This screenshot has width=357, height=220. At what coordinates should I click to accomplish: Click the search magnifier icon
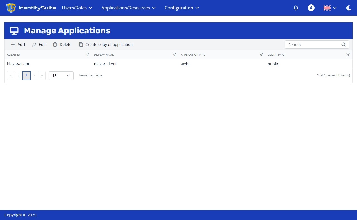tap(343, 45)
